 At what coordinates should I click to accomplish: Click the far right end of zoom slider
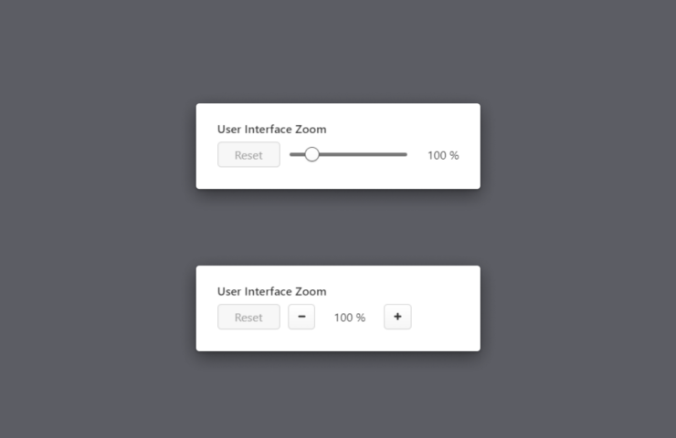tap(406, 154)
